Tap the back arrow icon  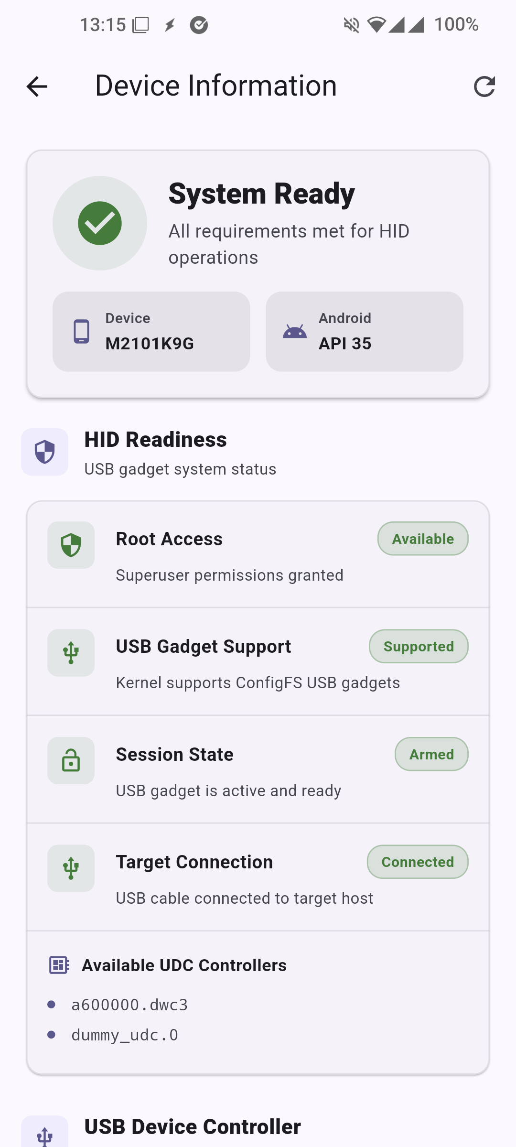[x=37, y=87]
